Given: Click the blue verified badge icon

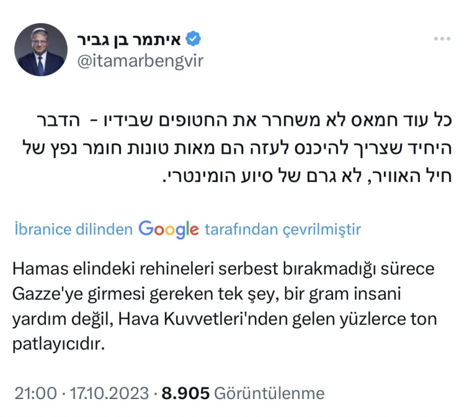Looking at the screenshot, I should (193, 38).
